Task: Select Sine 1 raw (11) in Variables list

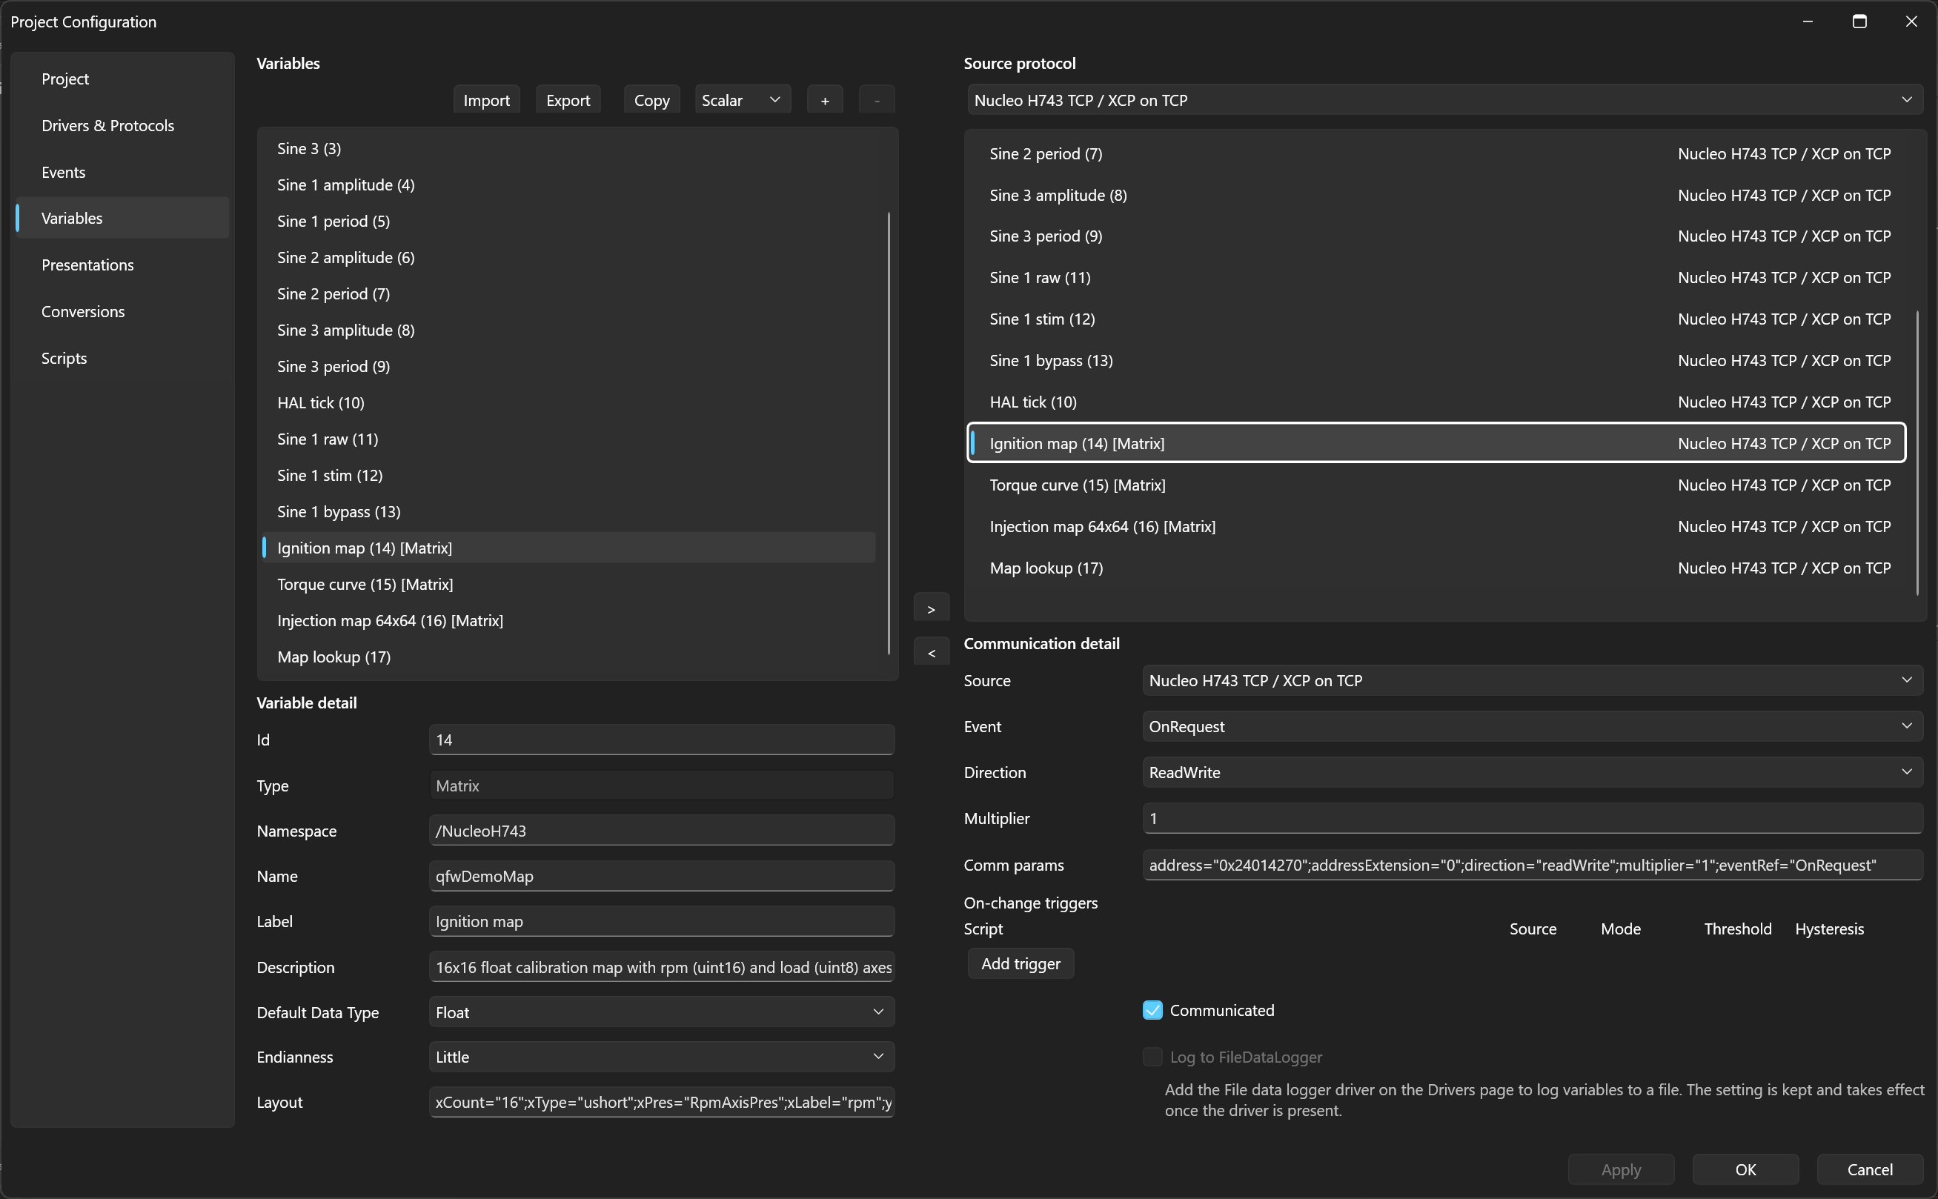Action: tap(568, 439)
